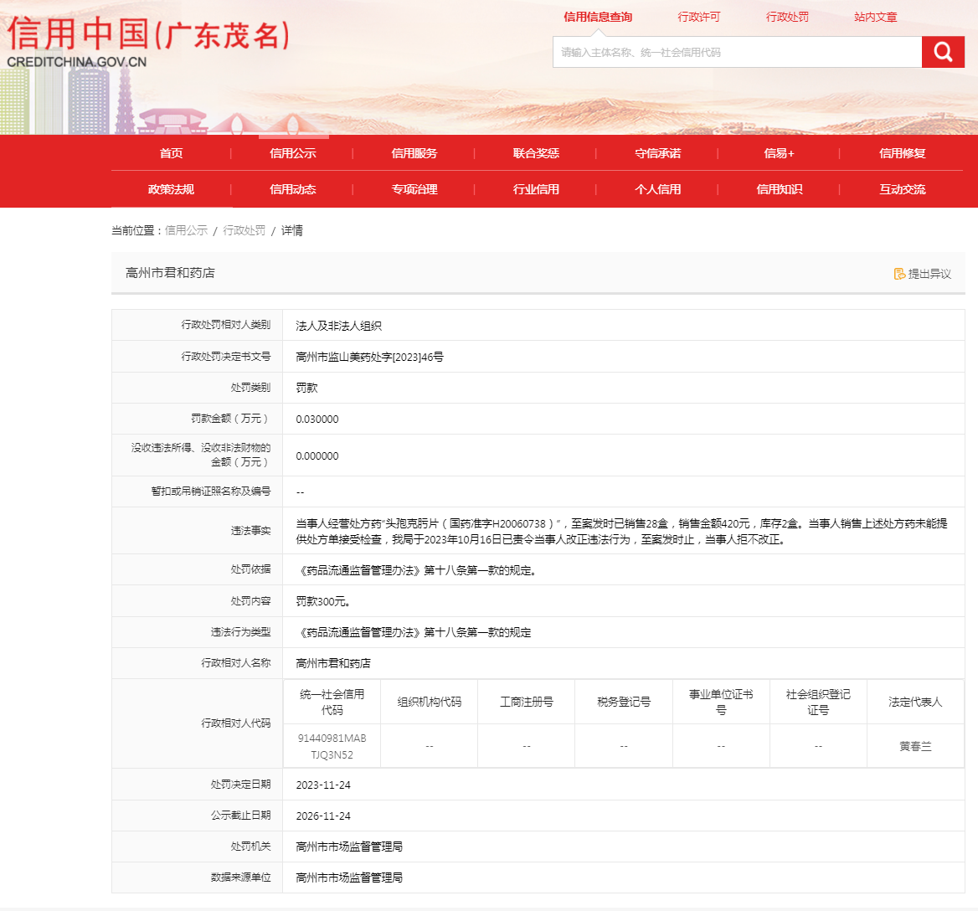Click the red search magnifier button

943,52
